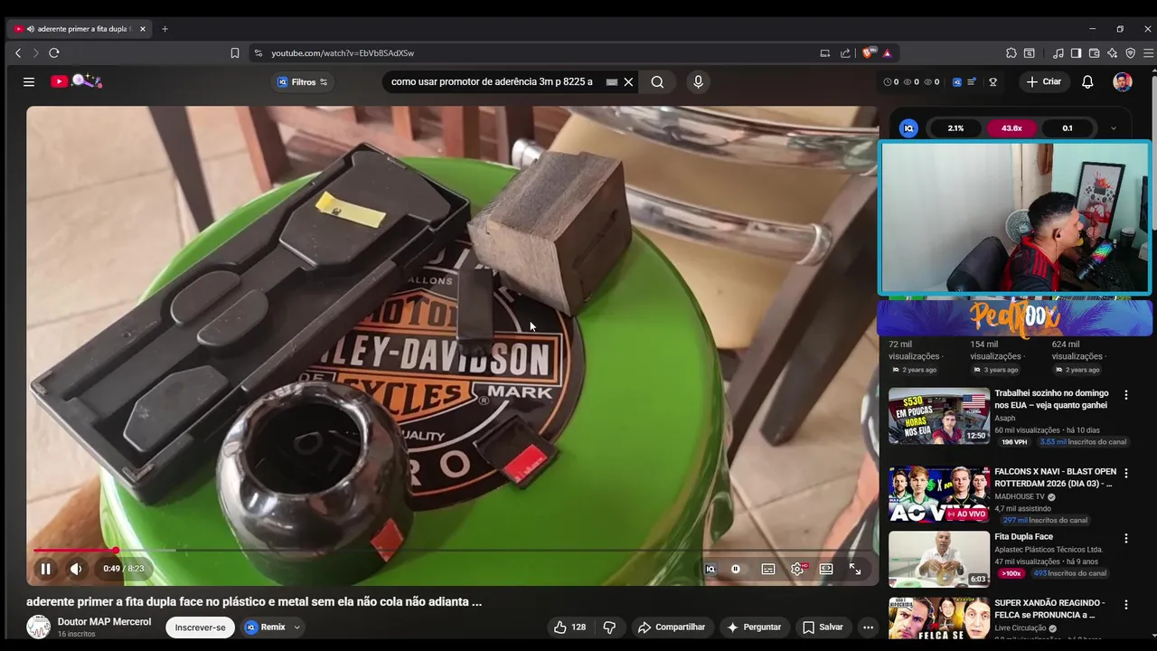The width and height of the screenshot is (1157, 651).
Task: Open the Brave VPN shield icon
Action: click(x=1130, y=53)
